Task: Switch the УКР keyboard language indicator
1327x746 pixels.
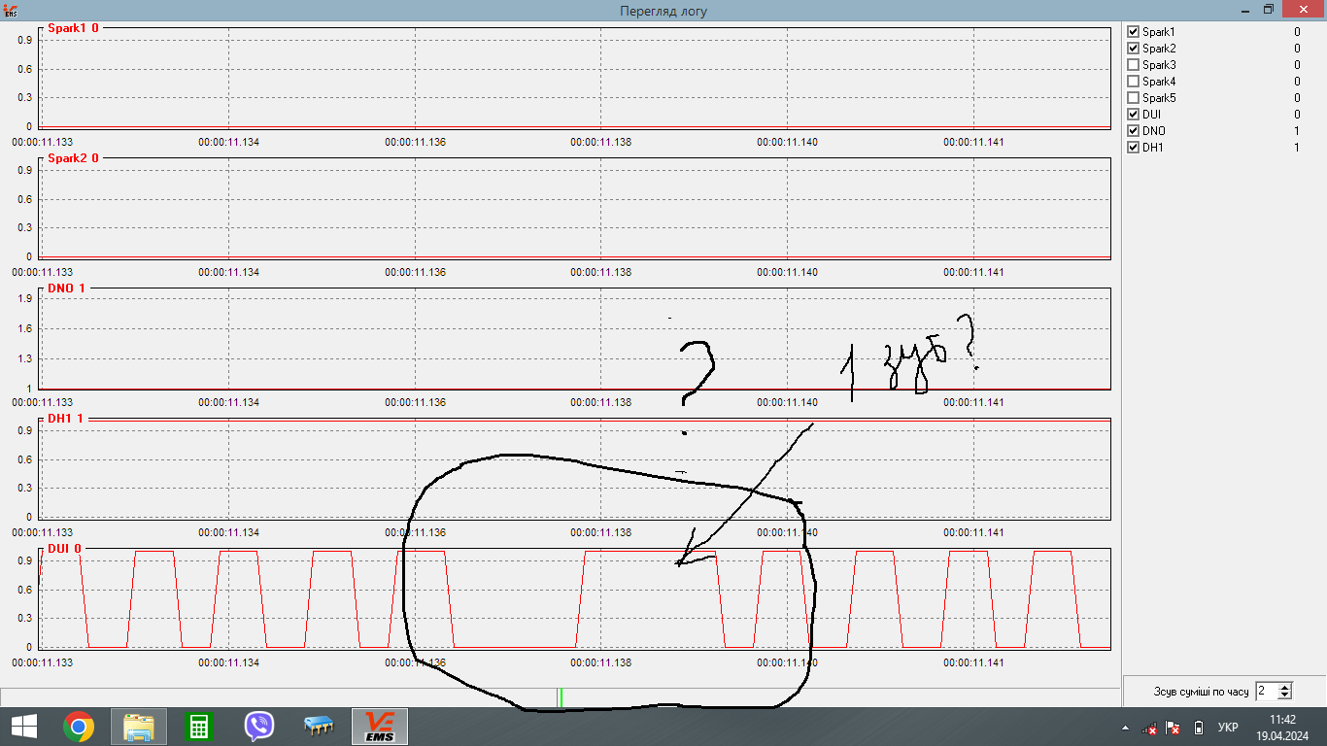Action: click(x=1228, y=728)
